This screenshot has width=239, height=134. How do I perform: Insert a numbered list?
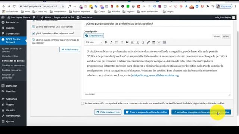pos(122,42)
